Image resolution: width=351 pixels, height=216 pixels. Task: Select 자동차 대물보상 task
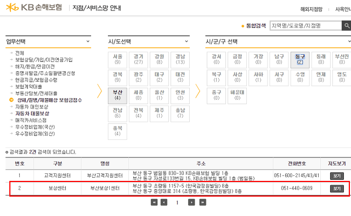32,113
